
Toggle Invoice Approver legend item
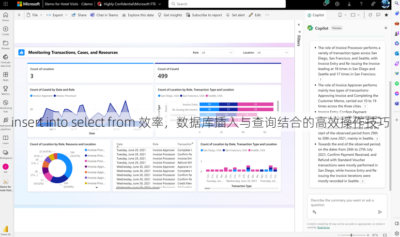(41, 96)
